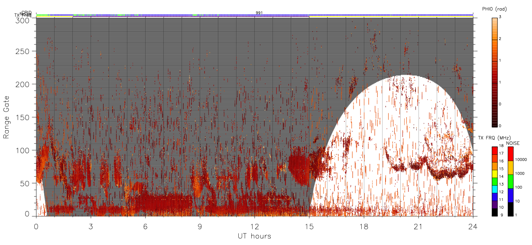Click the '9' tick on UT hours axis
The image size is (532, 245).
click(x=200, y=226)
